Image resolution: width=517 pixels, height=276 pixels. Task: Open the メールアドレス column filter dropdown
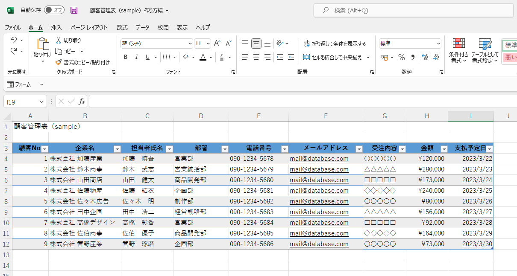359,149
